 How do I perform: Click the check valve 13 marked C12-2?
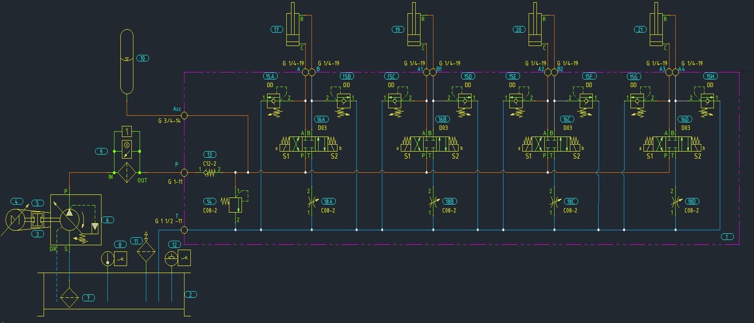tap(208, 172)
